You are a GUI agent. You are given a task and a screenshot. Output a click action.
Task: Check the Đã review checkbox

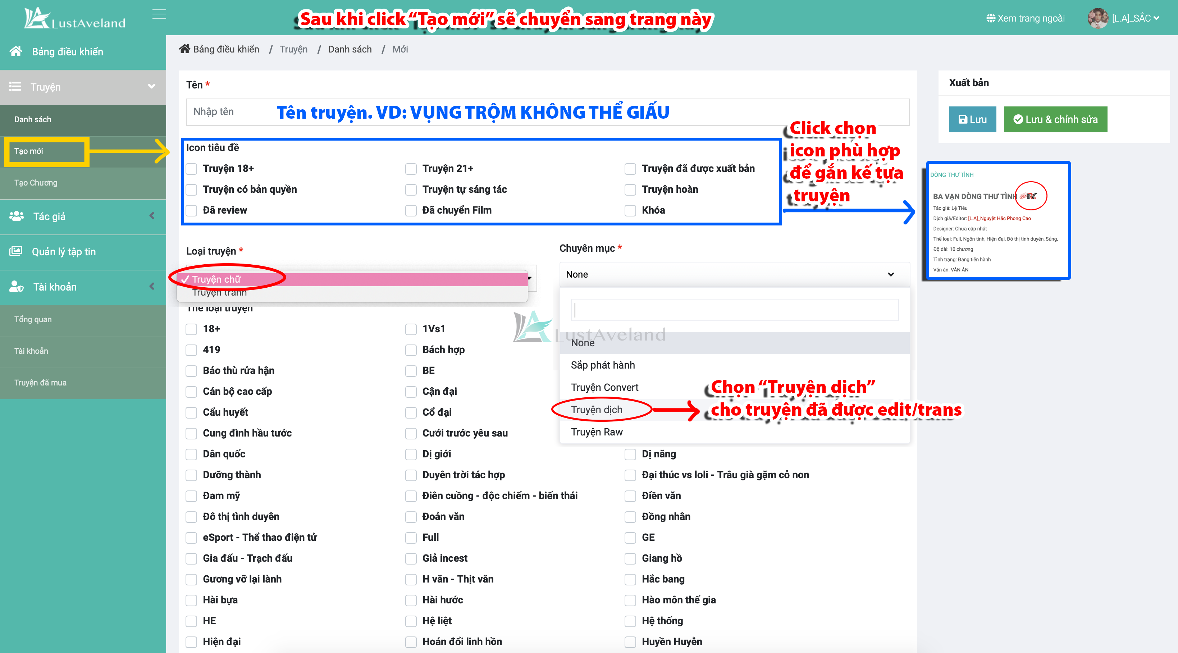coord(191,210)
